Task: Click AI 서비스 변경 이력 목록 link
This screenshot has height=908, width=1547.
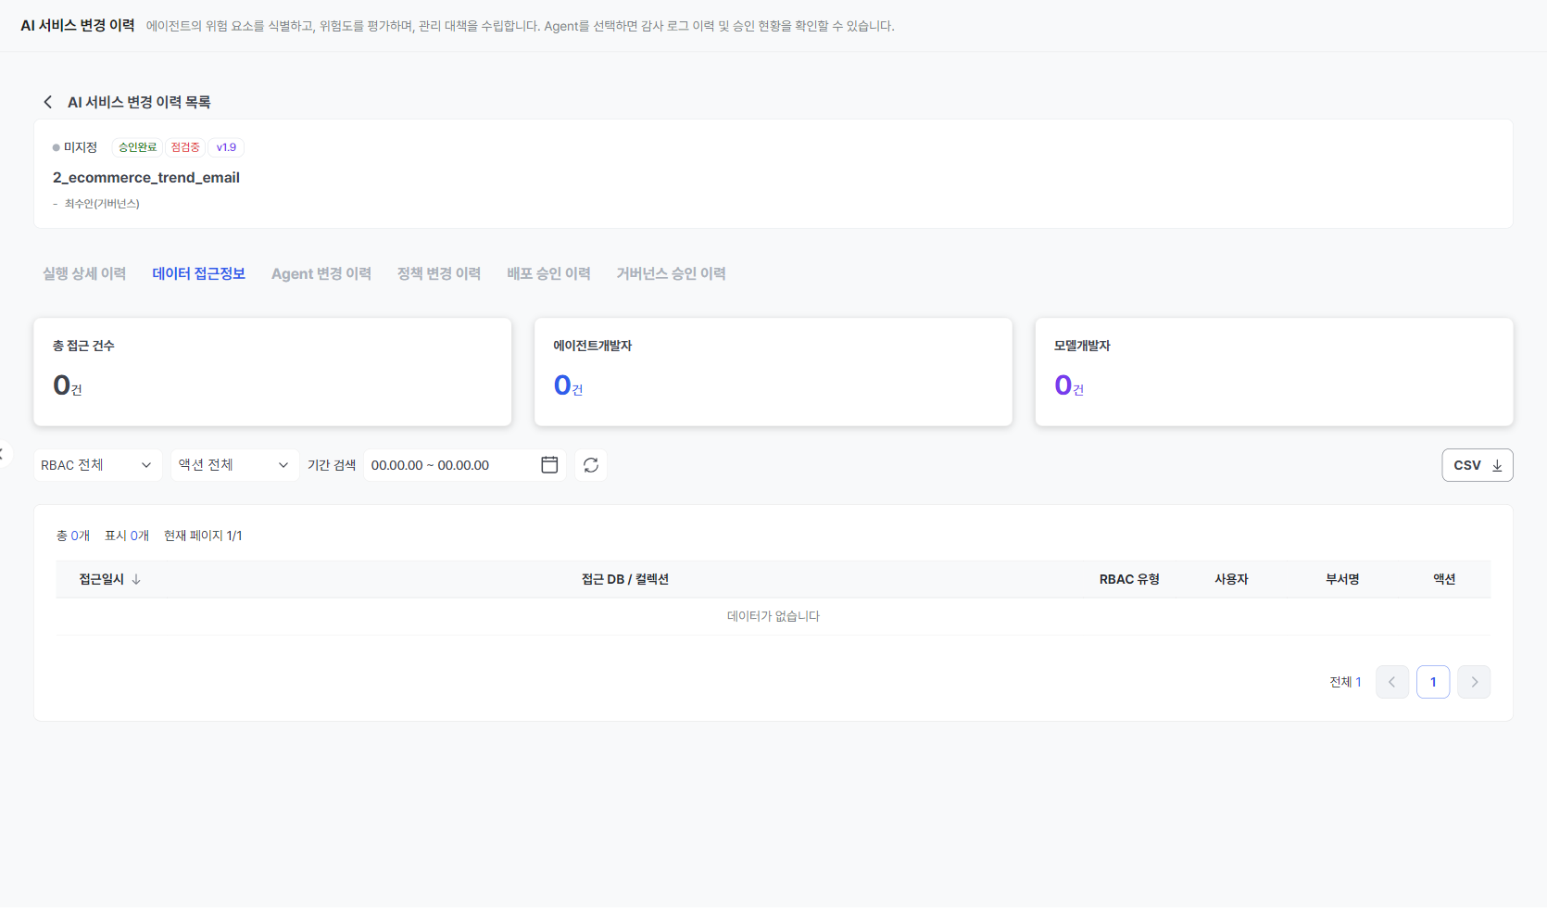Action: point(139,102)
